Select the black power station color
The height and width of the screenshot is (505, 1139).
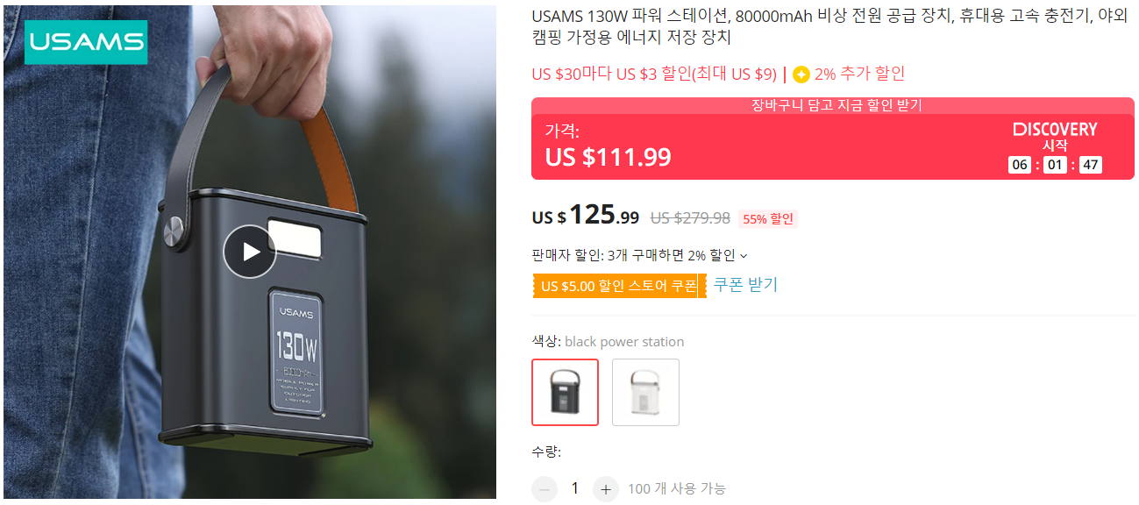pyautogui.click(x=566, y=392)
